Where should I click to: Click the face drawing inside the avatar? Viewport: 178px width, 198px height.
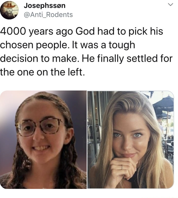pos(9,12)
